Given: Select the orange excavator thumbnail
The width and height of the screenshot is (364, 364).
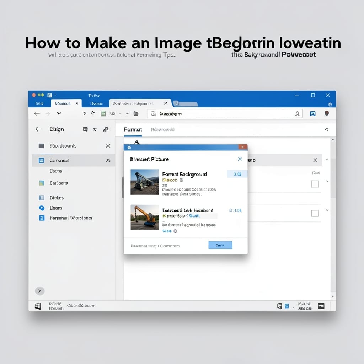Looking at the screenshot, I should click(x=145, y=217).
